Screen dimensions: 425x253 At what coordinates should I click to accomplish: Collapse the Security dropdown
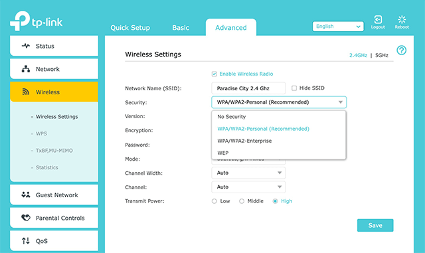(279, 102)
